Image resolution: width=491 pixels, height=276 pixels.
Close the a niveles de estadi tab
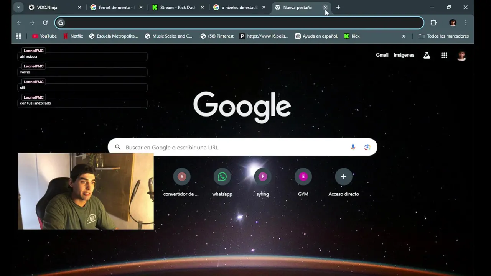264,7
